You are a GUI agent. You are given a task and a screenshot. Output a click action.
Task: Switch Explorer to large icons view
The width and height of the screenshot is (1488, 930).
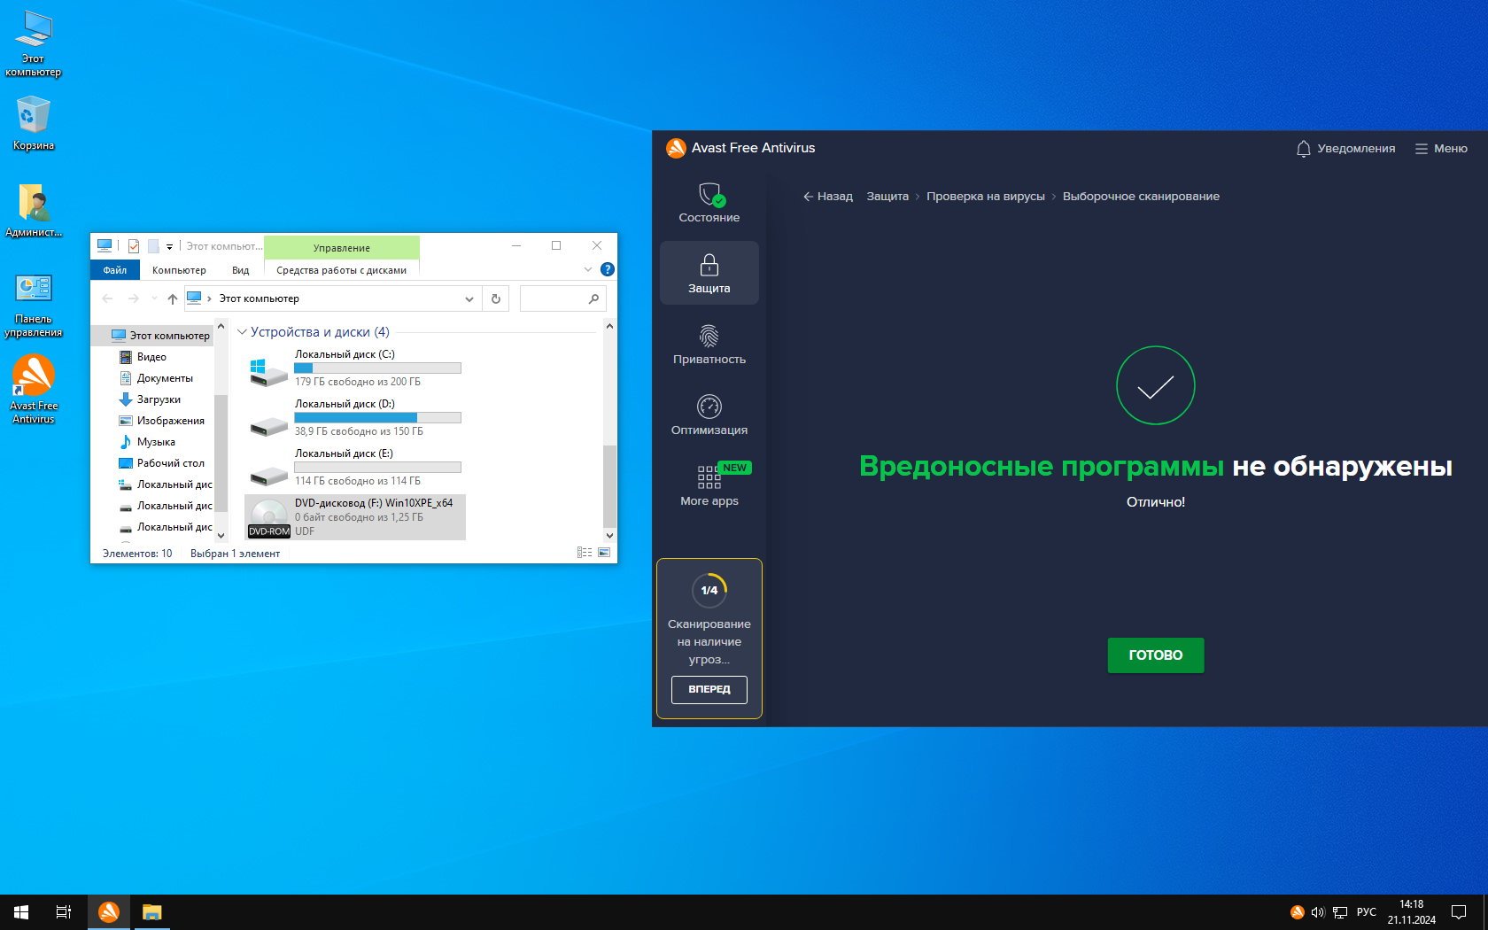[604, 553]
